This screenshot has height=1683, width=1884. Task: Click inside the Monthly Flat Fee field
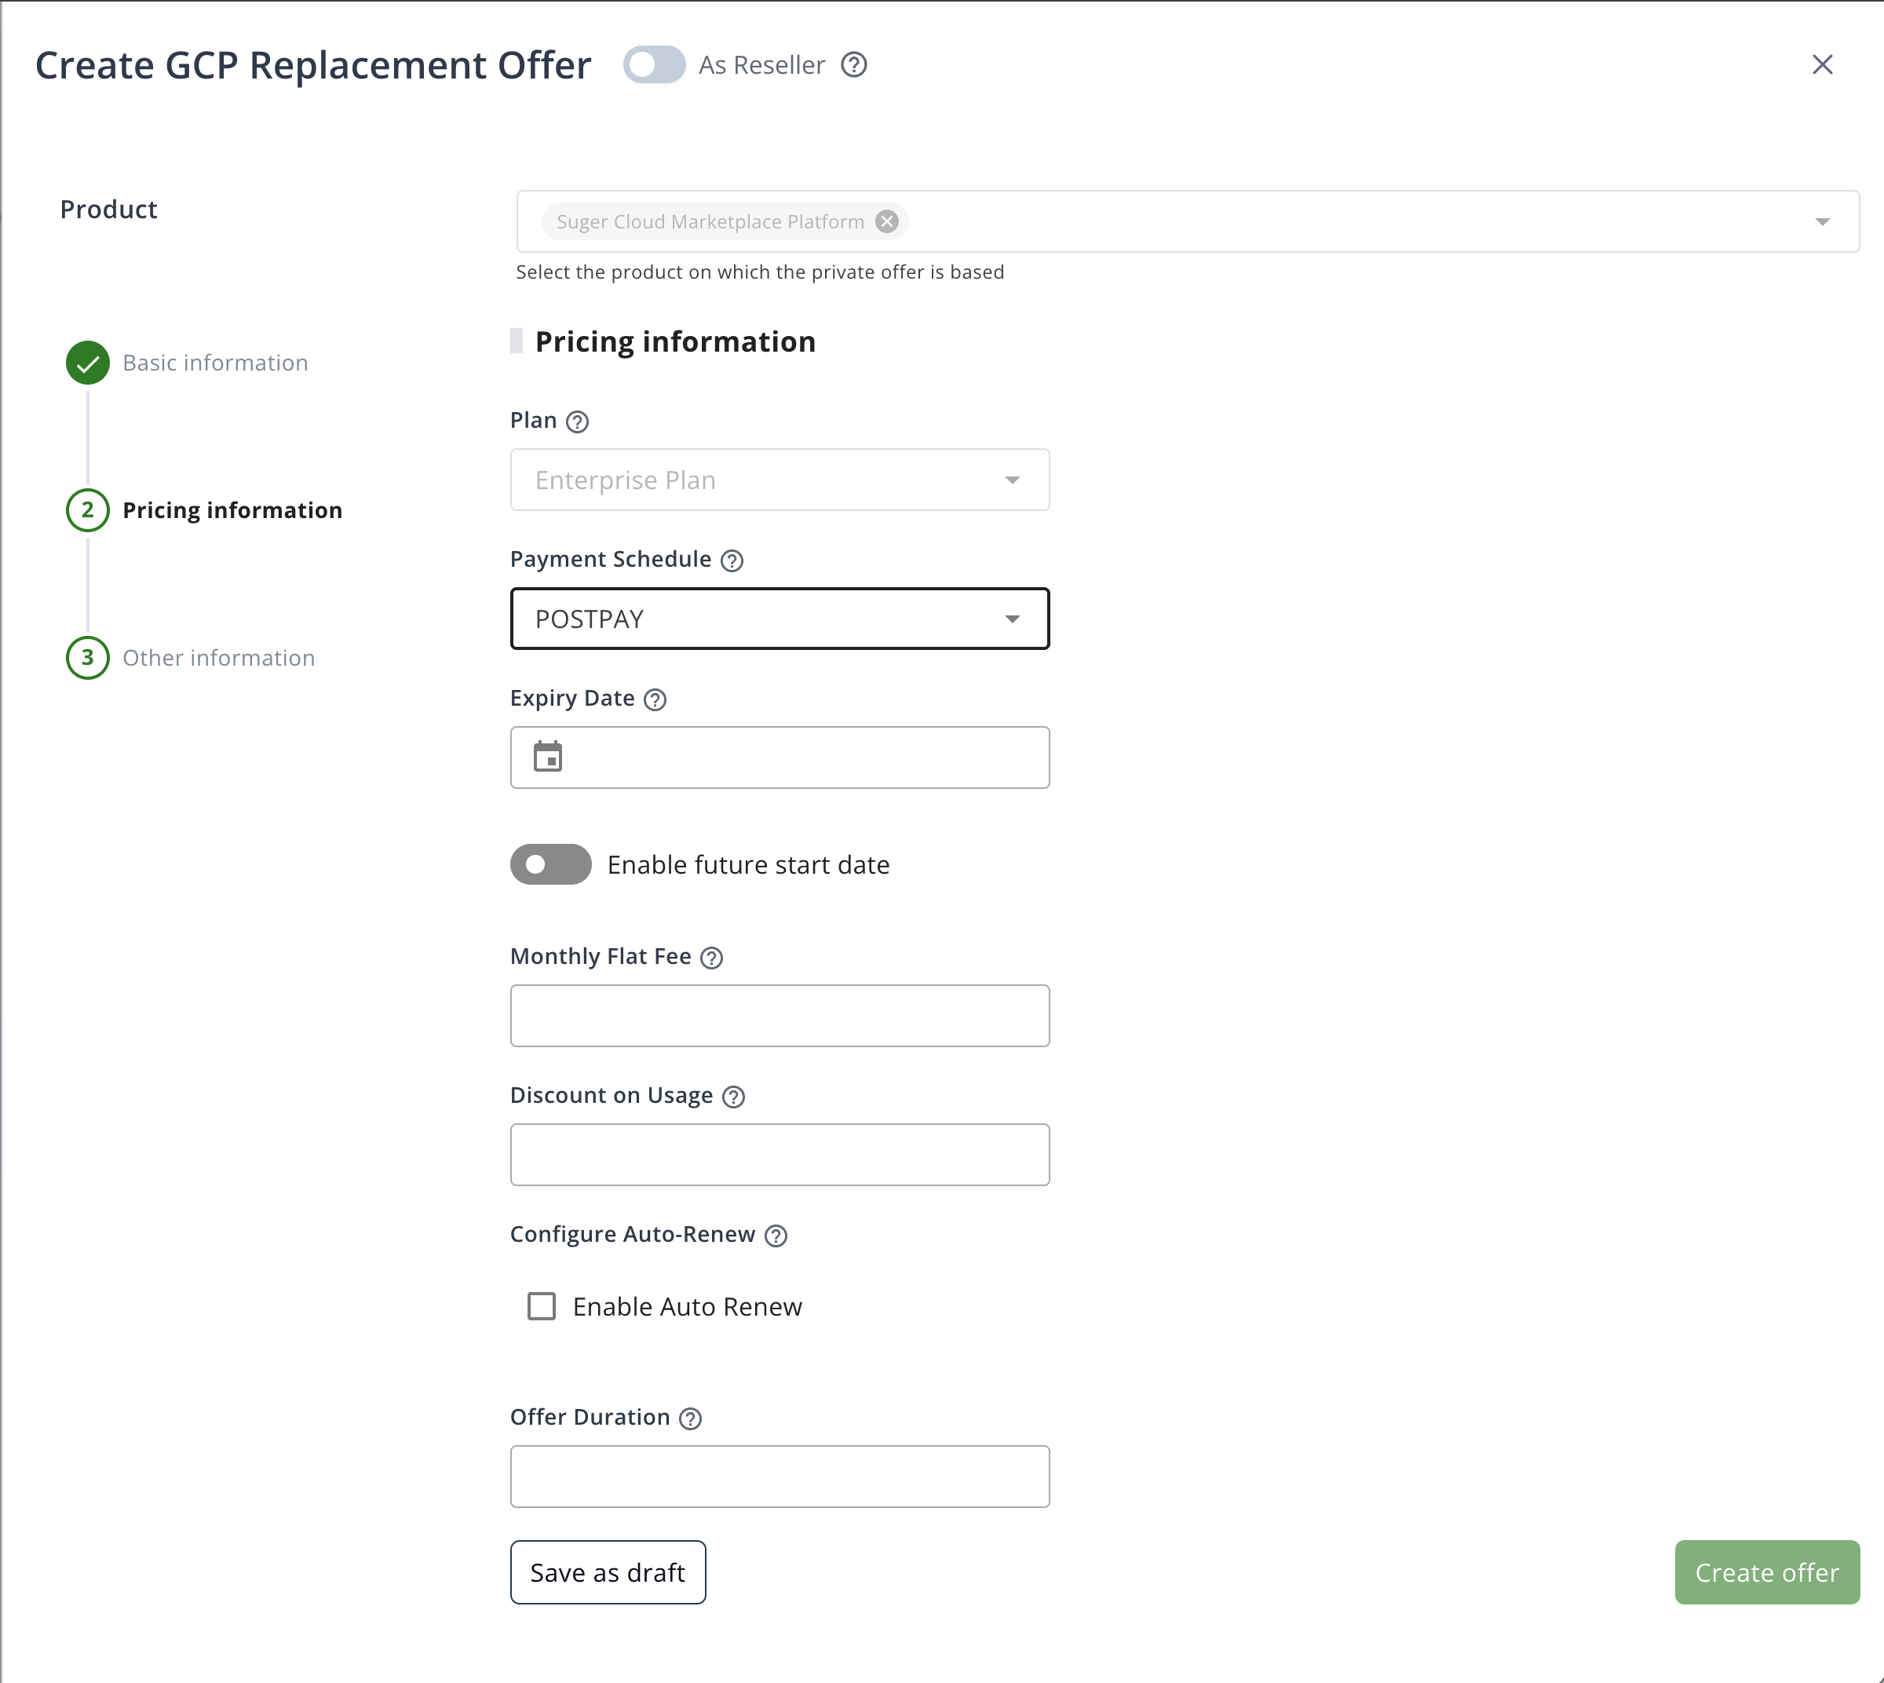point(780,1015)
